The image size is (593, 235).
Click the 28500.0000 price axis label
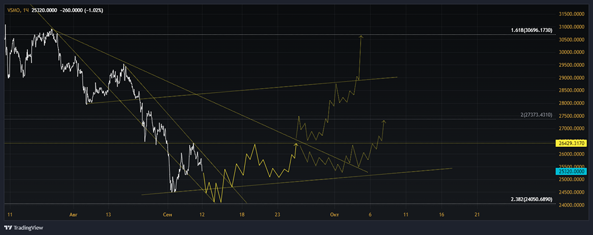click(572, 91)
